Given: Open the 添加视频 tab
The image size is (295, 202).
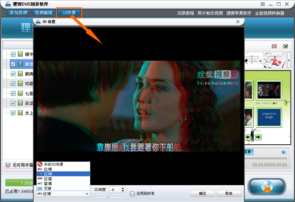Looking at the screenshot, I should 18,13.
